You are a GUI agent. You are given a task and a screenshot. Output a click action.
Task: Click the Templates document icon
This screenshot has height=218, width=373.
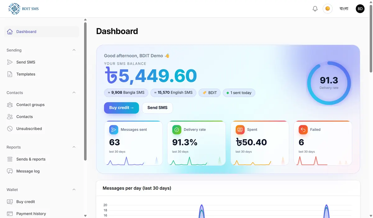click(x=10, y=74)
